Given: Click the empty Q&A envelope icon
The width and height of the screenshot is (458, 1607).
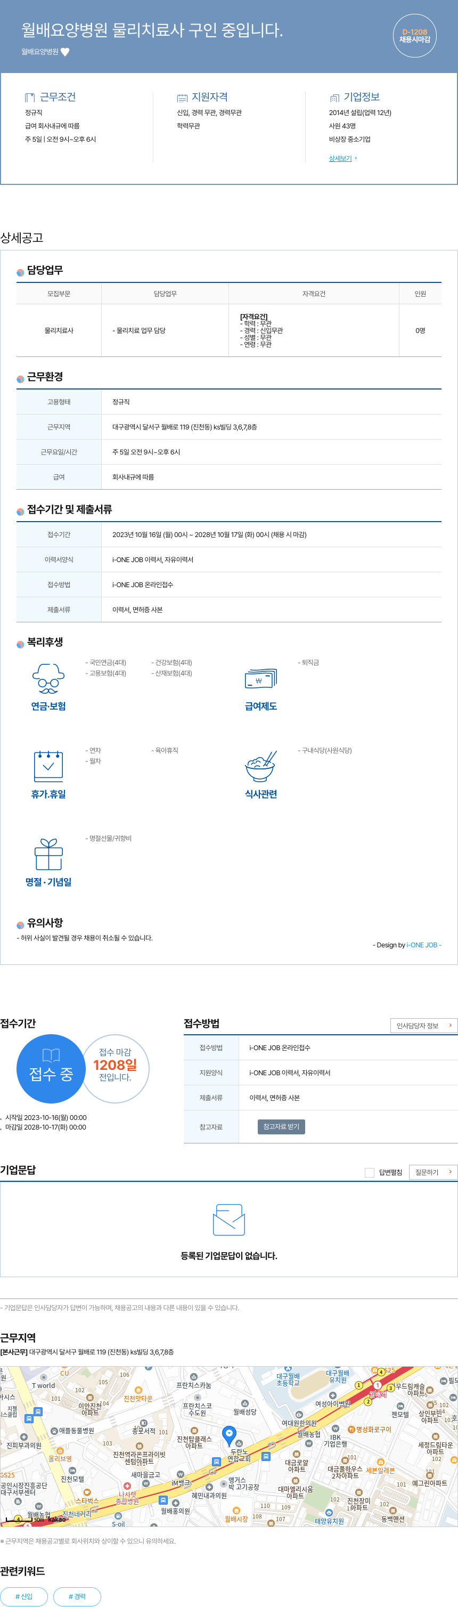Looking at the screenshot, I should pyautogui.click(x=228, y=1220).
